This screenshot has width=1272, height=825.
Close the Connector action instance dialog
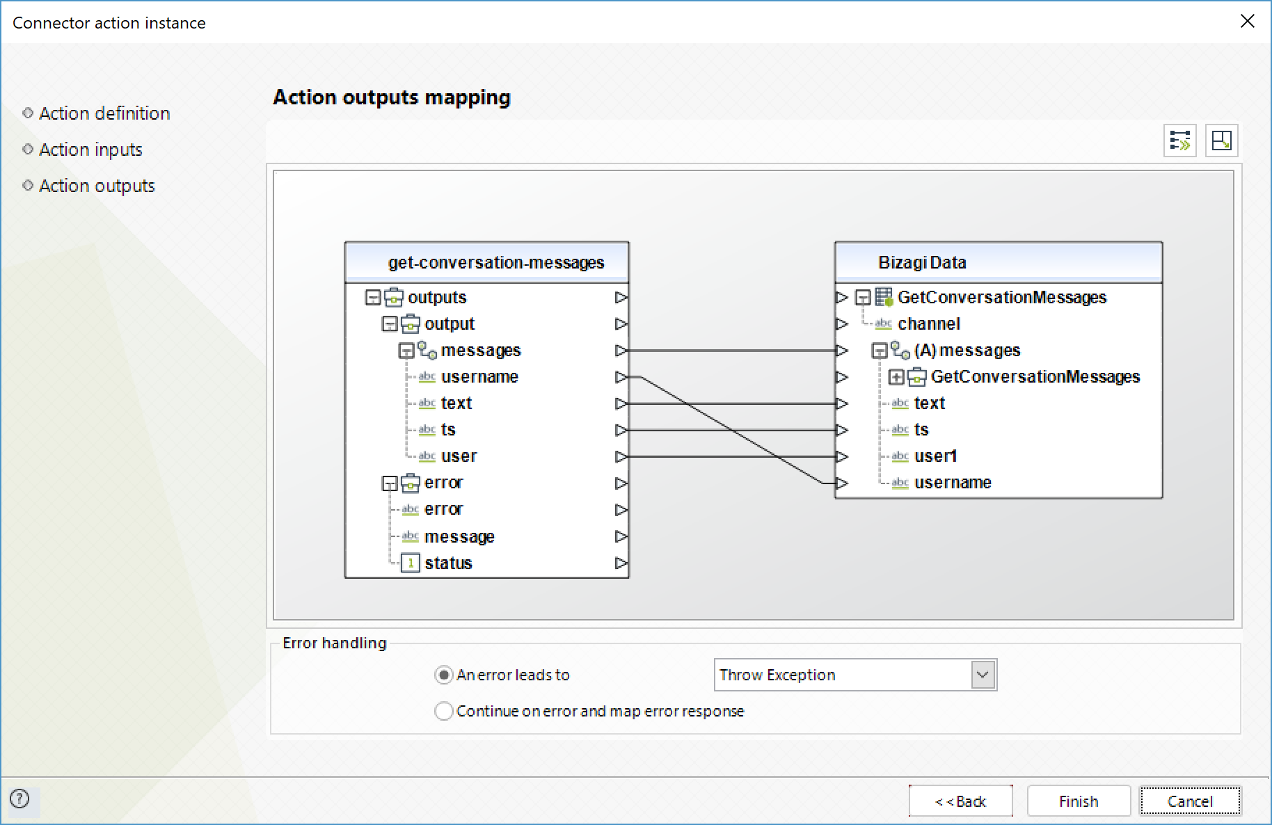tap(1248, 22)
